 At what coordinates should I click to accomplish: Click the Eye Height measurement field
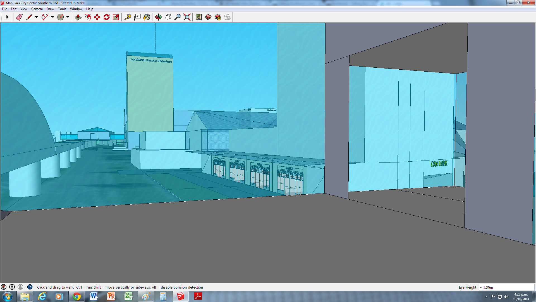click(506, 287)
